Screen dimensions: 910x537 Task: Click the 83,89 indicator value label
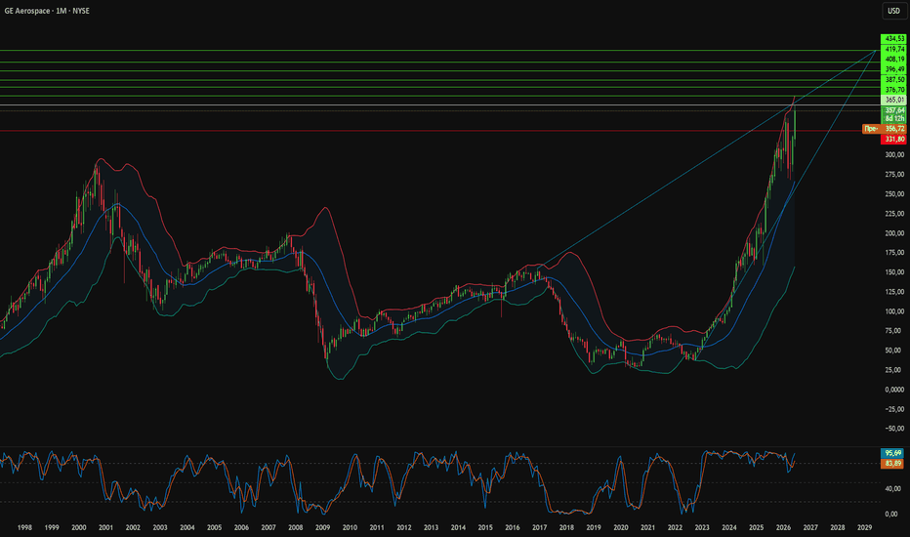pyautogui.click(x=892, y=463)
